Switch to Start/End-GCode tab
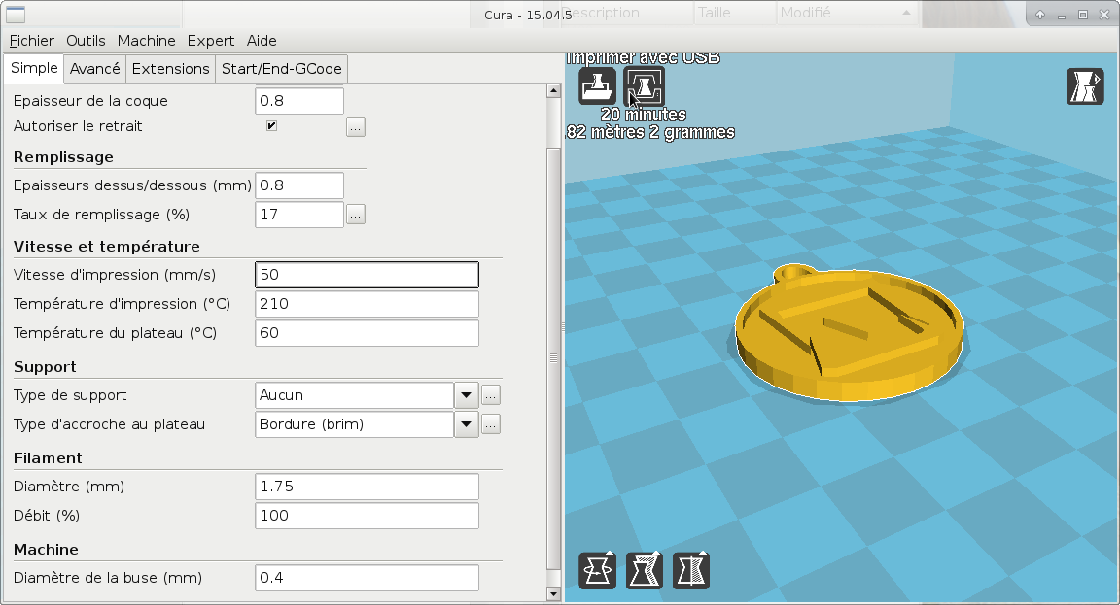This screenshot has width=1120, height=605. 281,69
